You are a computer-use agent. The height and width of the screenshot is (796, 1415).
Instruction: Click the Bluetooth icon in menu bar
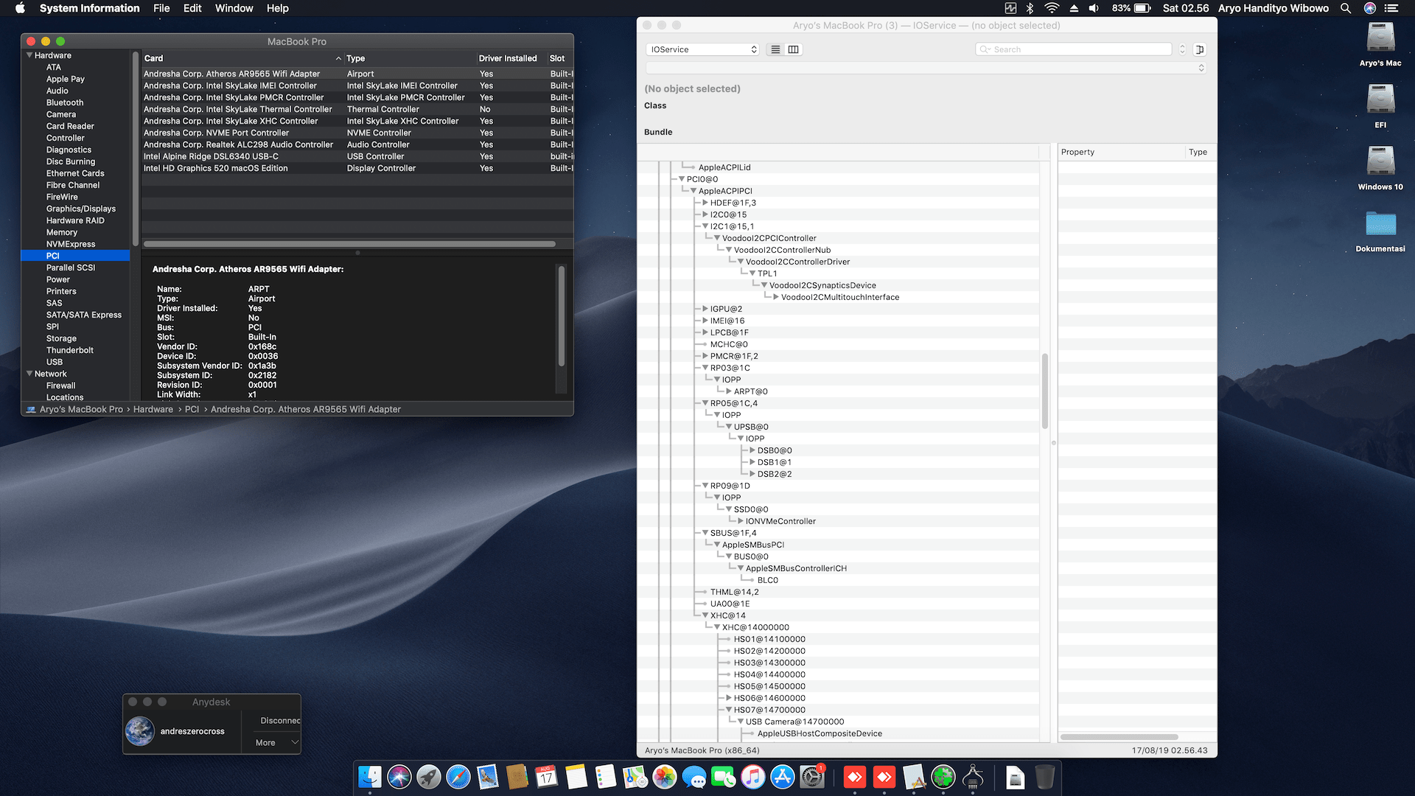(x=1030, y=8)
